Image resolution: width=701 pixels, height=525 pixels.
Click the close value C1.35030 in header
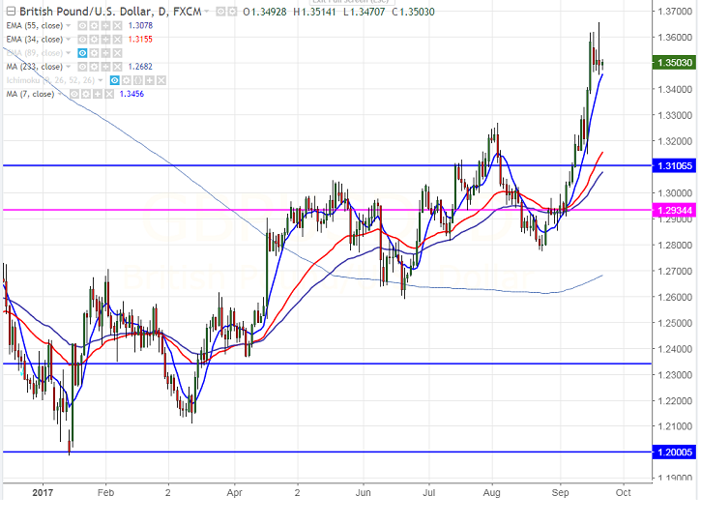coord(413,12)
